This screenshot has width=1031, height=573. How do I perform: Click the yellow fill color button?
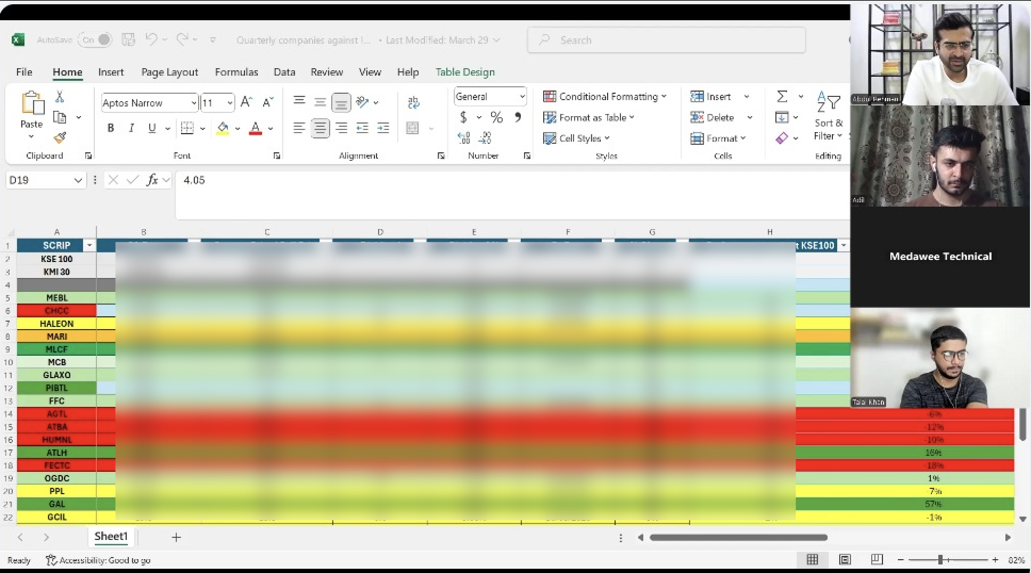coord(223,128)
